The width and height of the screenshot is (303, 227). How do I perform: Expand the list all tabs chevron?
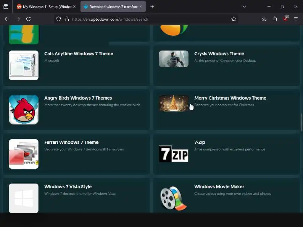[244, 7]
